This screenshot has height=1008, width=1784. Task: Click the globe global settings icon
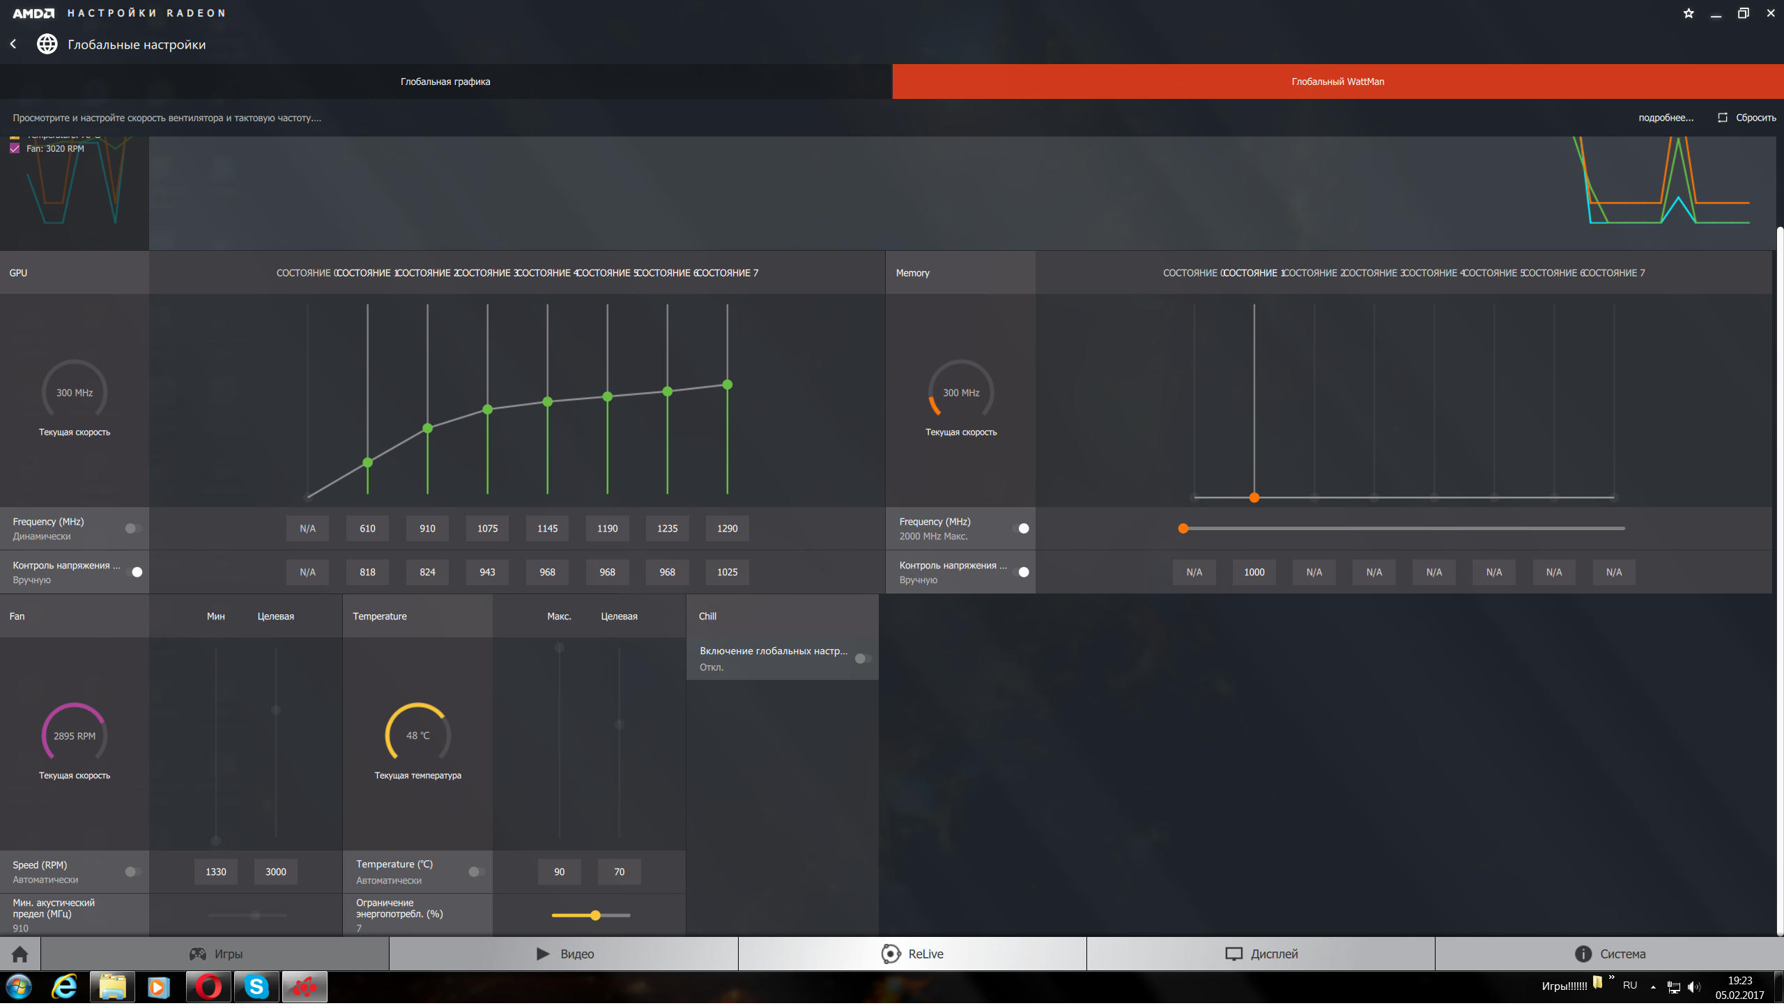pos(47,44)
